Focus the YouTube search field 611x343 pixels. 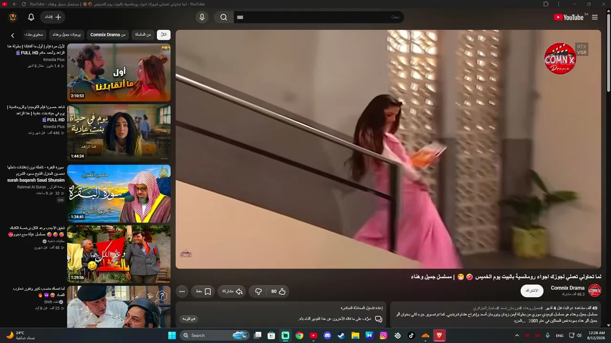click(x=319, y=17)
